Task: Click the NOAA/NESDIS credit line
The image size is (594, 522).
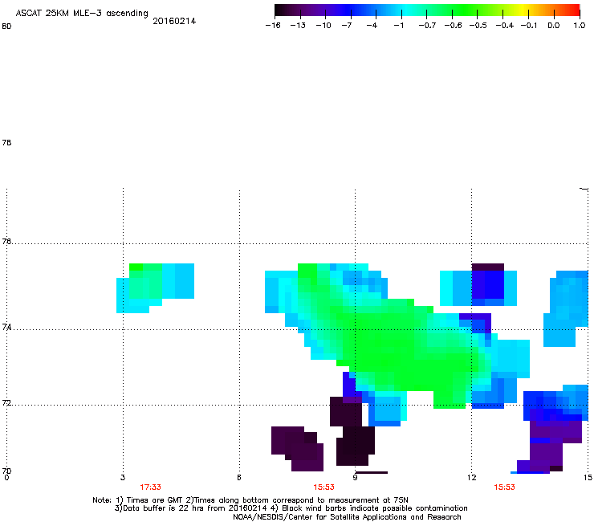Action: pos(347,517)
